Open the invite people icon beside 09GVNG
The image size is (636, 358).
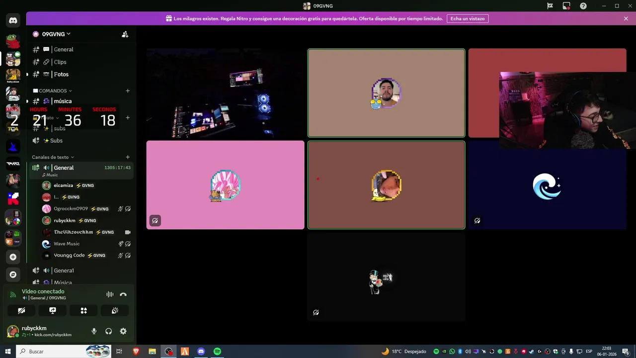tap(125, 34)
